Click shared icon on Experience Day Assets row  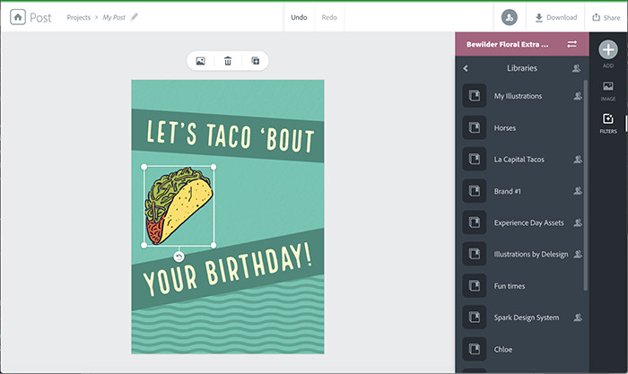(578, 222)
